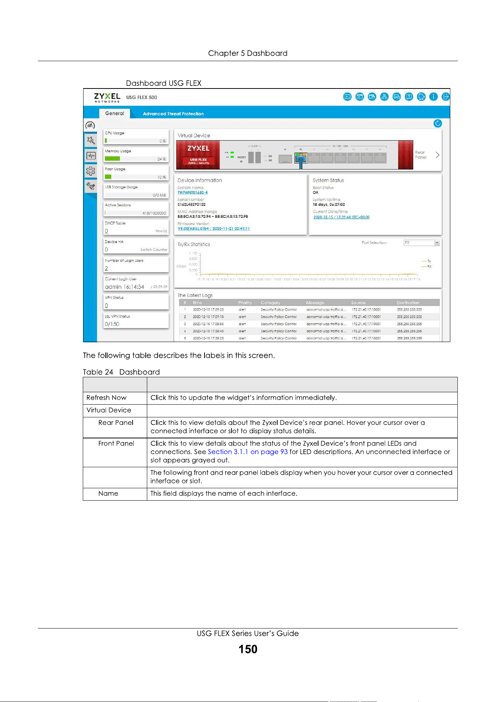The image size is (496, 702).
Task: Click the question mark help icon
Action: point(409,97)
